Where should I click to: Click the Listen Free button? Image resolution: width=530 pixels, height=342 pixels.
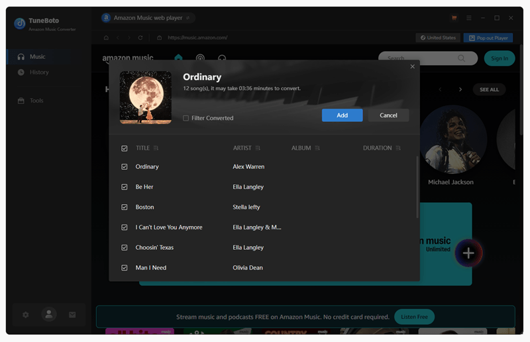414,317
